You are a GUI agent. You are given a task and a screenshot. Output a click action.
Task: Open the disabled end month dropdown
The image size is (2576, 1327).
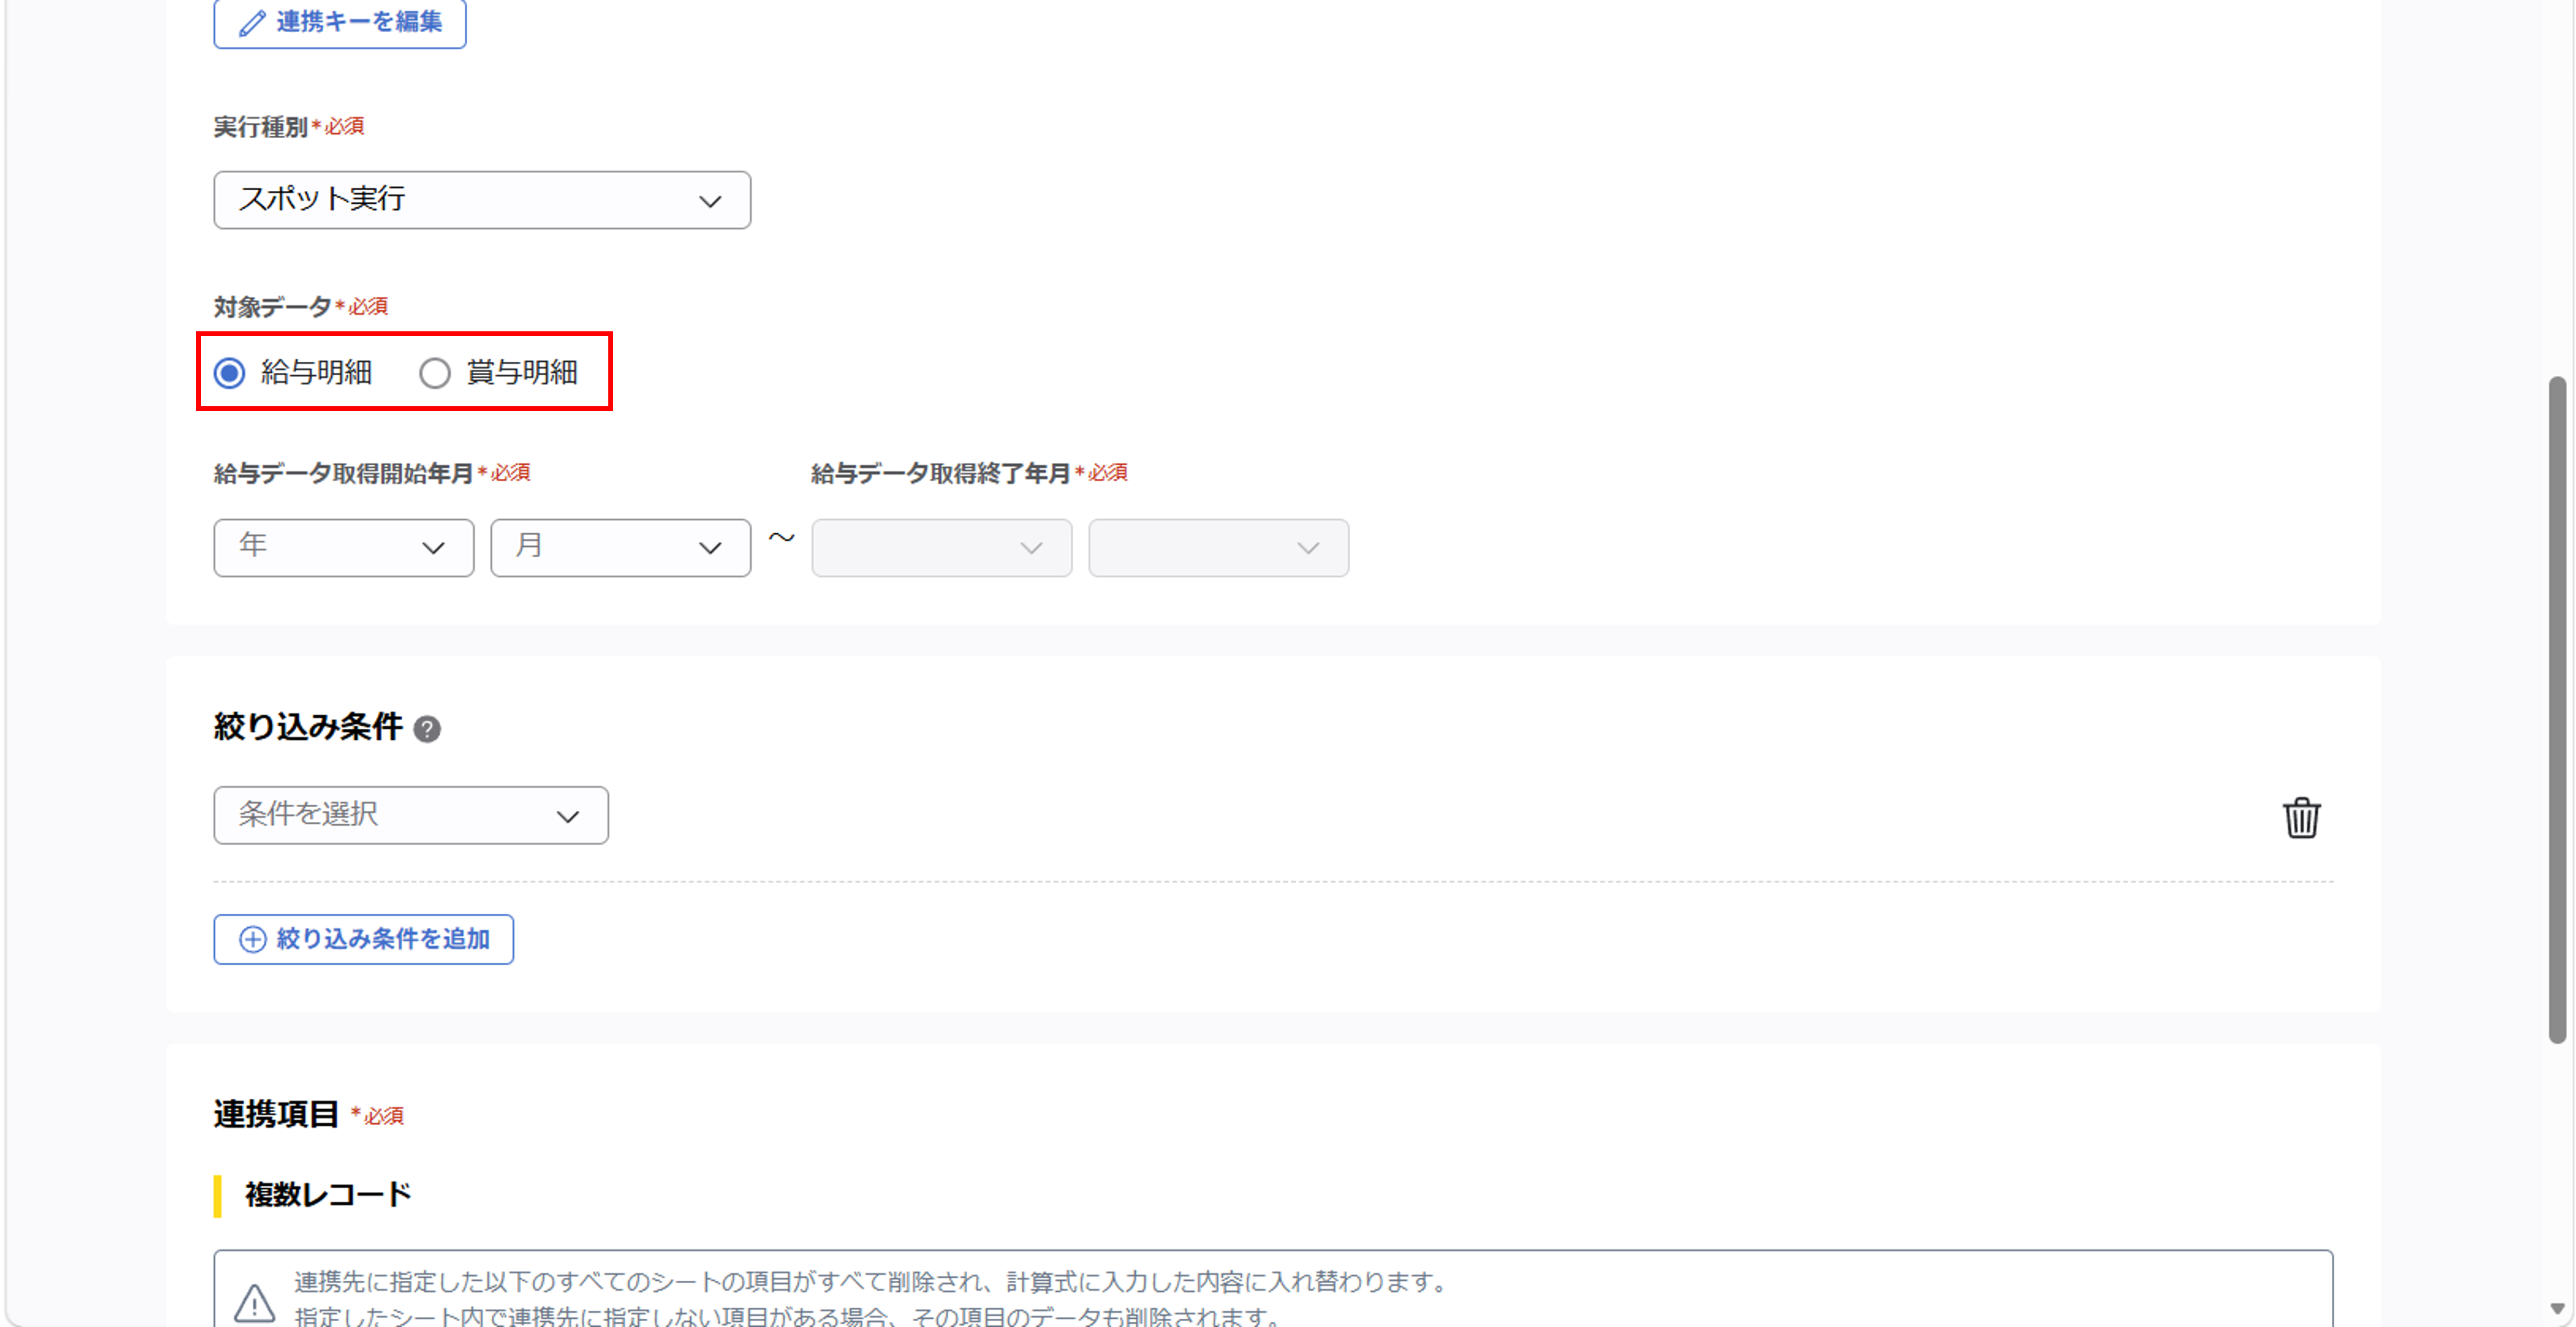(1218, 547)
